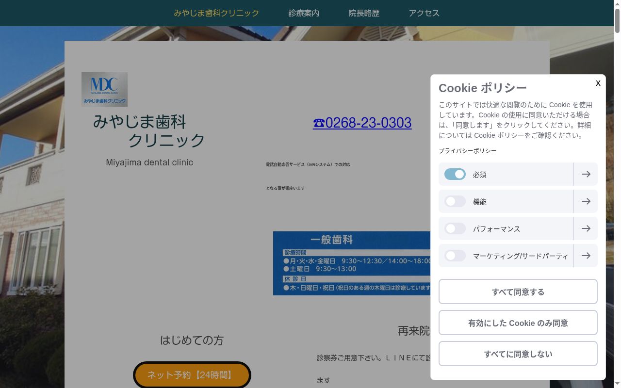
Task: Open the みやじま歯科クリニック nav item
Action: pos(216,13)
